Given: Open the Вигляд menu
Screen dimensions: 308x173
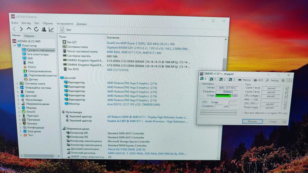Looking at the screenshot, I should coord(26,23).
